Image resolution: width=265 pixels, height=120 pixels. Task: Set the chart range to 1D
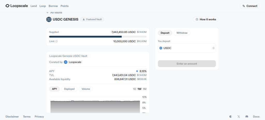pos(135,89)
